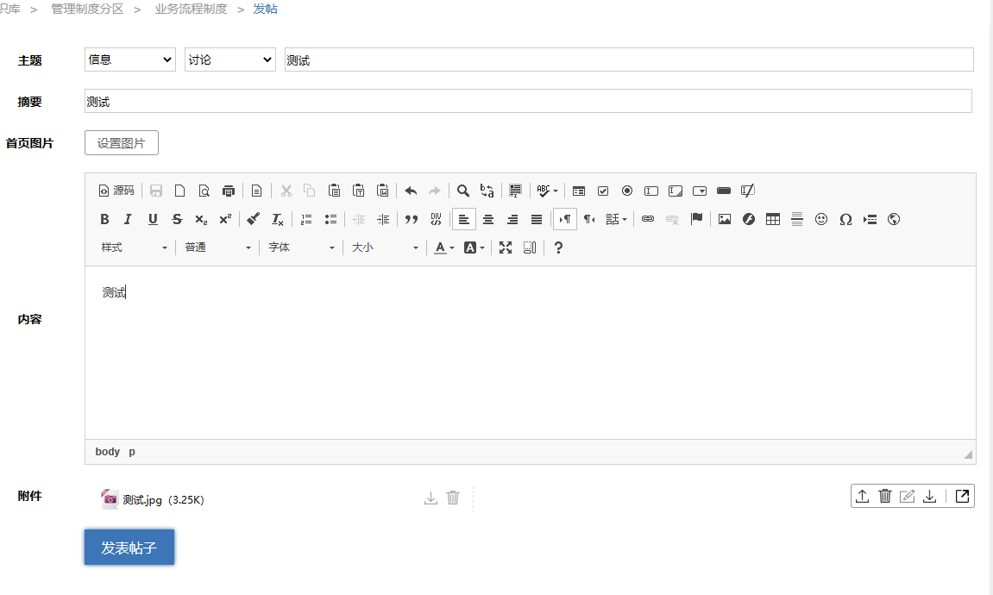Image resolution: width=993 pixels, height=595 pixels.
Task: Insert a selection field icon
Action: pyautogui.click(x=700, y=191)
